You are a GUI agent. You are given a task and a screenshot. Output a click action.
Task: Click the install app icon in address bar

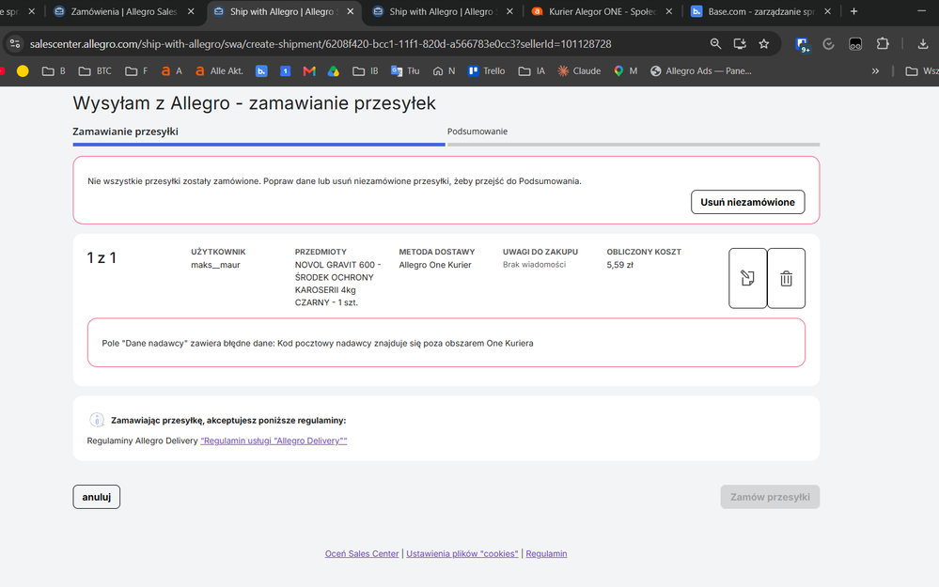click(740, 44)
